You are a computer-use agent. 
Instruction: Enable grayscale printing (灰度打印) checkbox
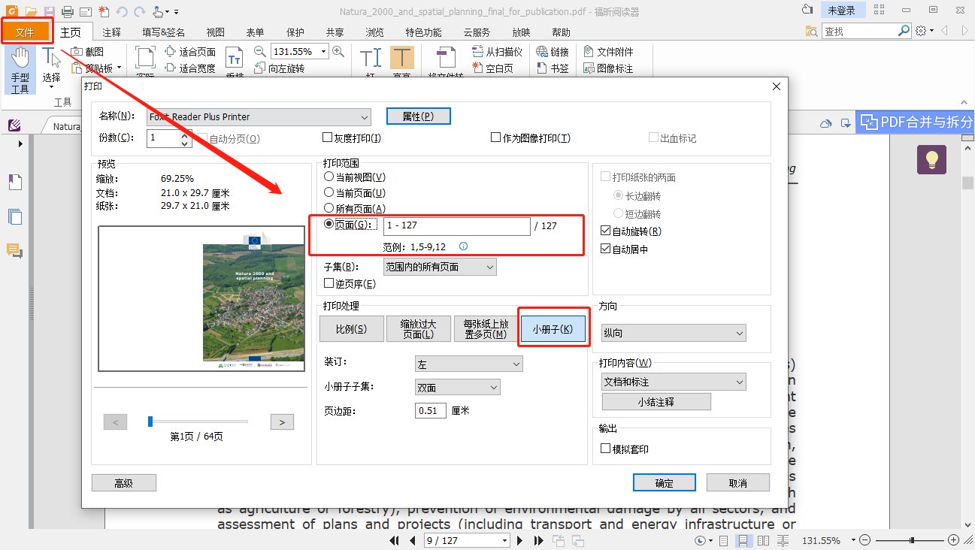[x=327, y=137]
